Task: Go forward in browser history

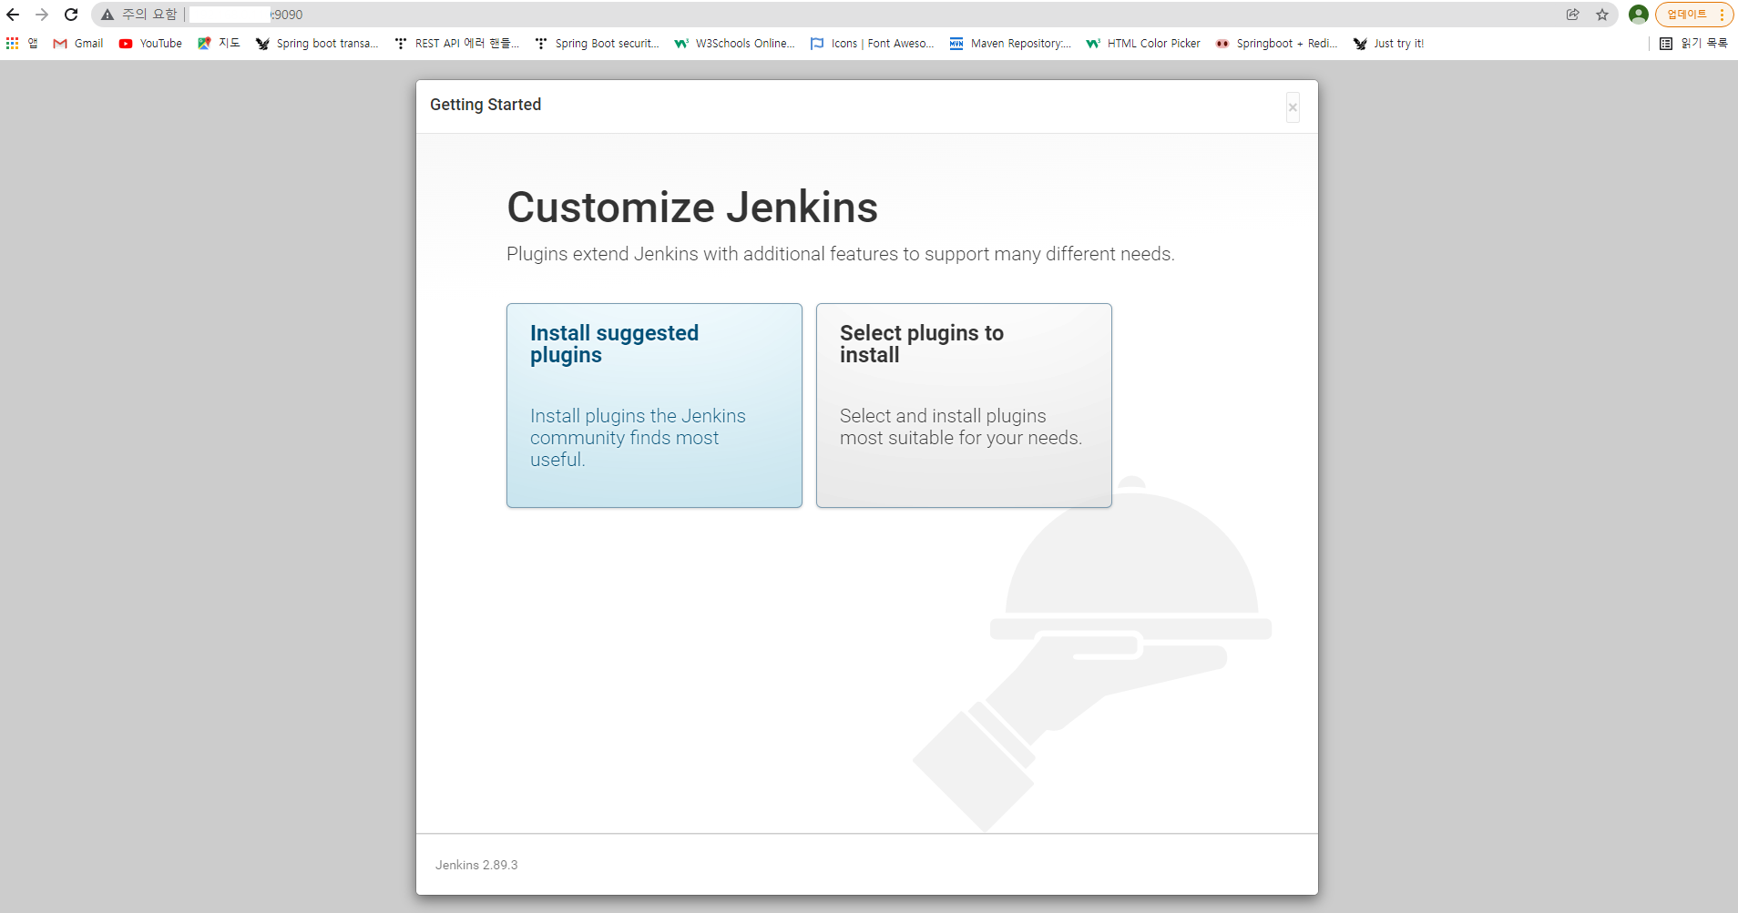Action: click(x=42, y=15)
